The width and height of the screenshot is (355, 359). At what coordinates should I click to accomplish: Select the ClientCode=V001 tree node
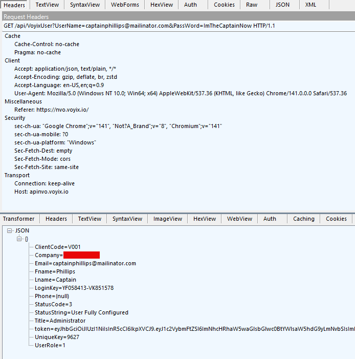57,247
